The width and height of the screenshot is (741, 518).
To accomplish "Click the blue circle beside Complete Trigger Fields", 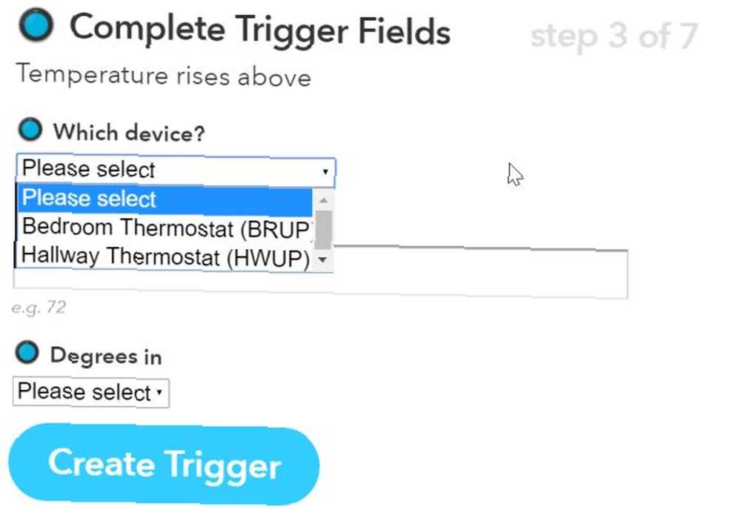I will pos(36,24).
